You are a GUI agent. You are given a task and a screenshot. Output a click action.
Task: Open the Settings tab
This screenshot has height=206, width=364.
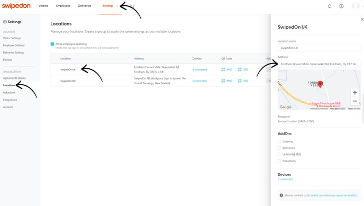pos(108,6)
